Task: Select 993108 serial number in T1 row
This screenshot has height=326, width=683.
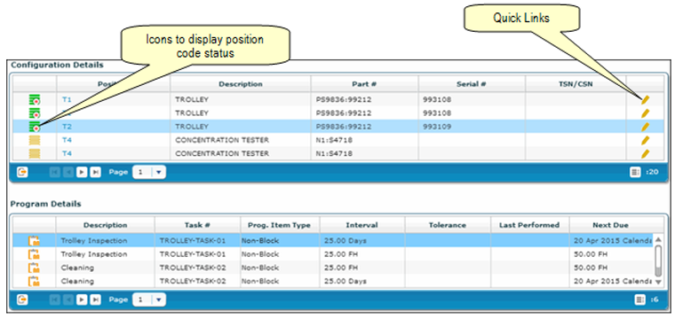Action: tap(437, 100)
